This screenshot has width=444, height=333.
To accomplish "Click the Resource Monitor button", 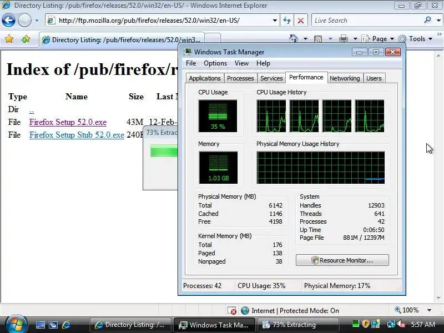I will 342,260.
